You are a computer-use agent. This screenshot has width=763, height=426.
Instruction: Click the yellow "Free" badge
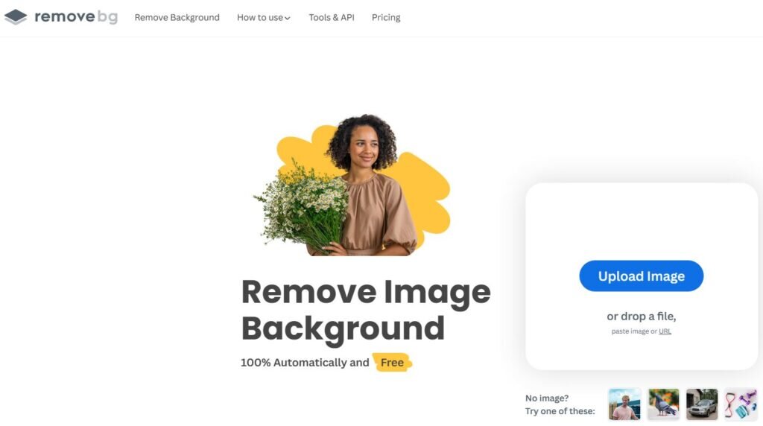[392, 362]
